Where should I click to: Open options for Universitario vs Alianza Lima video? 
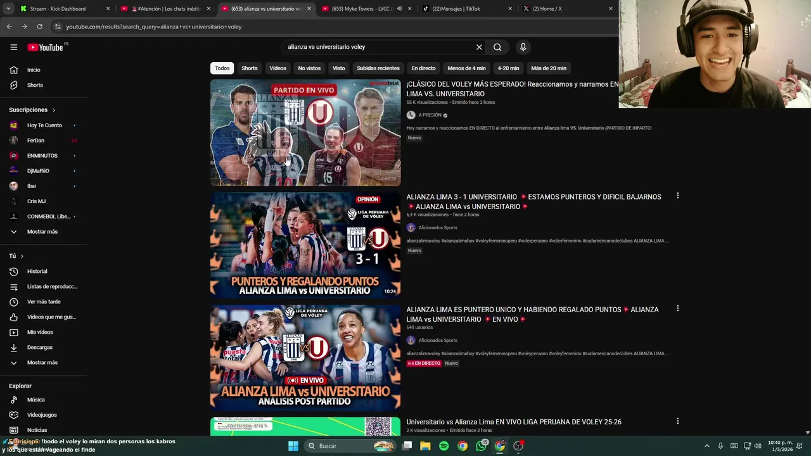point(677,421)
